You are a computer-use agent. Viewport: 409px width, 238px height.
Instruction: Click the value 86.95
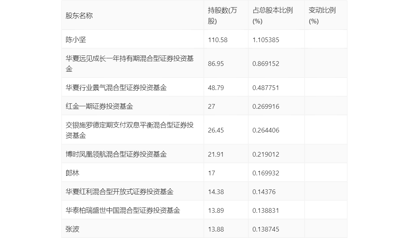tap(216, 64)
